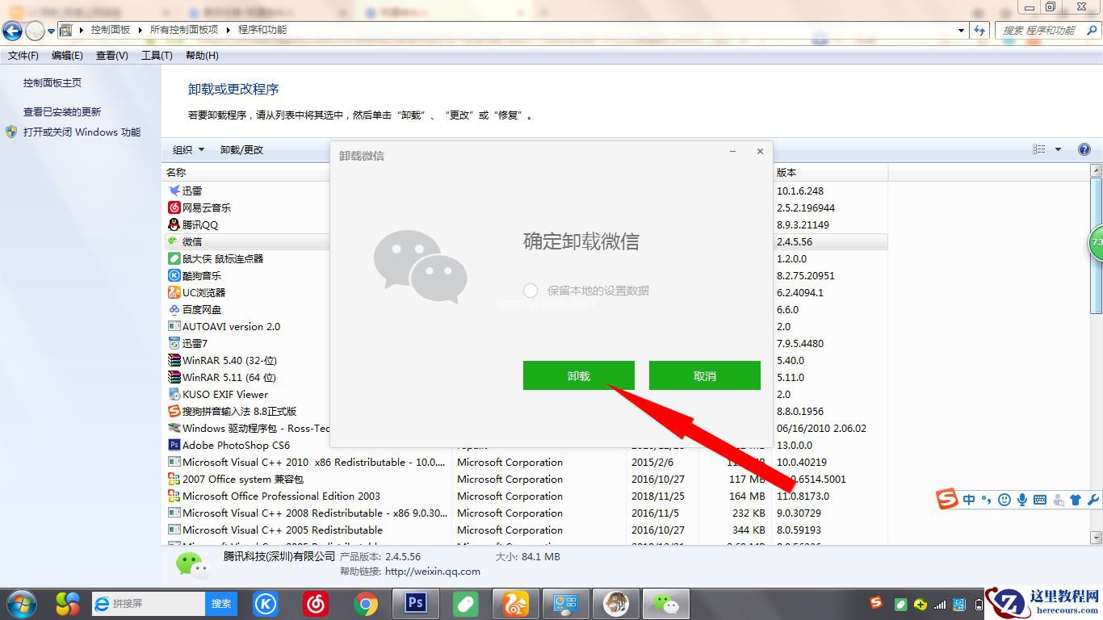The width and height of the screenshot is (1103, 620).
Task: Click the blue Help question mark icon
Action: tap(1084, 149)
